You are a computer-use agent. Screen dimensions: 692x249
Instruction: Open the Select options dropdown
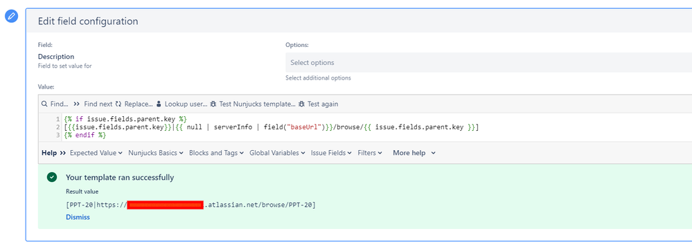488,62
